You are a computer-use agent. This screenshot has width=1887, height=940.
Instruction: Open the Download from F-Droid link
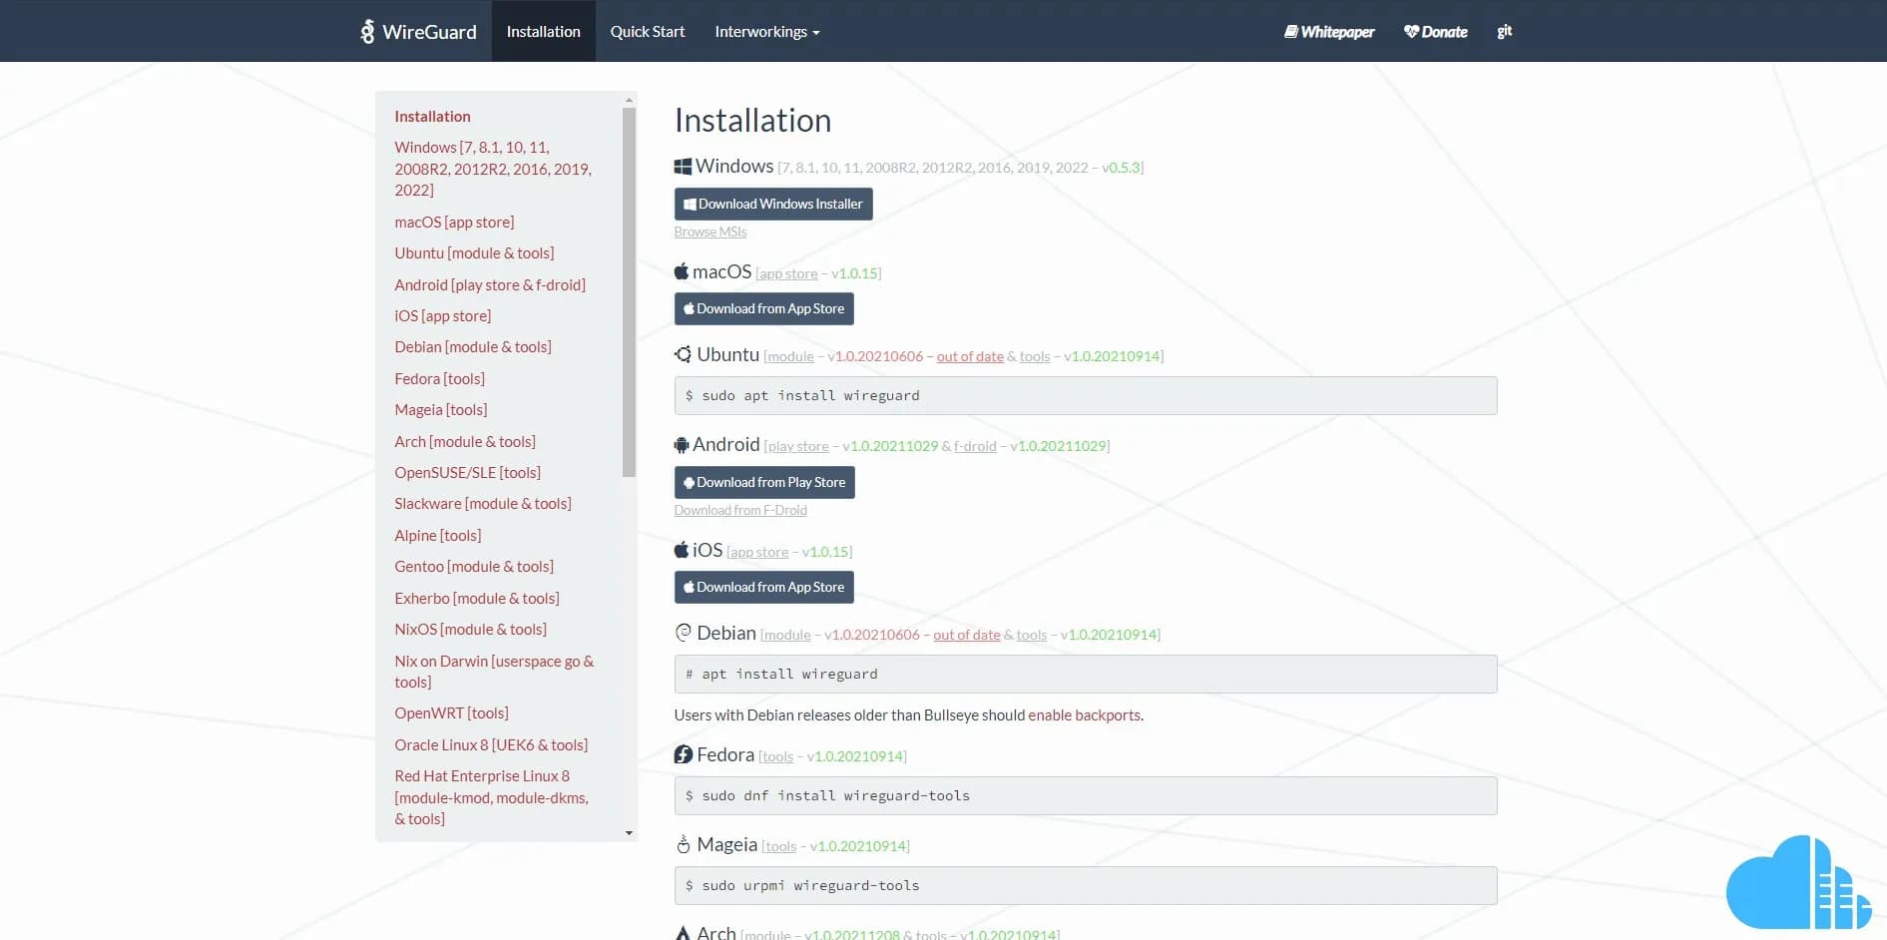click(x=740, y=510)
